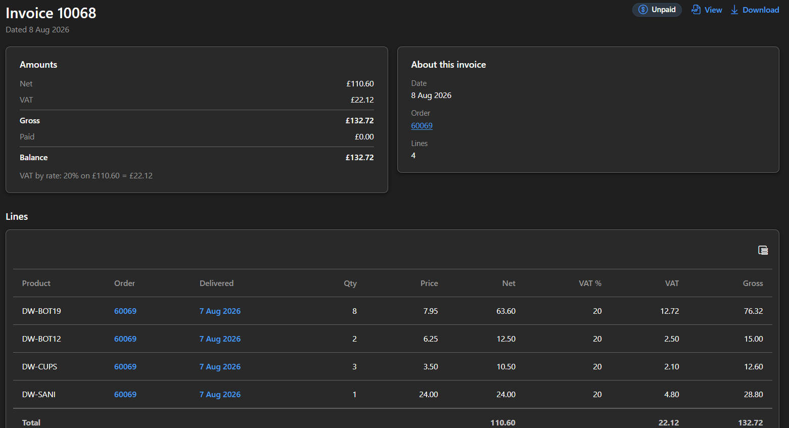Select the DW-BOT19 product cell
Viewport: 789px width, 428px height.
coord(41,311)
